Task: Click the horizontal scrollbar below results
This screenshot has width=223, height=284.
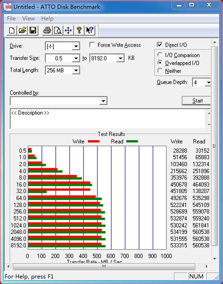Action: pyautogui.click(x=104, y=266)
